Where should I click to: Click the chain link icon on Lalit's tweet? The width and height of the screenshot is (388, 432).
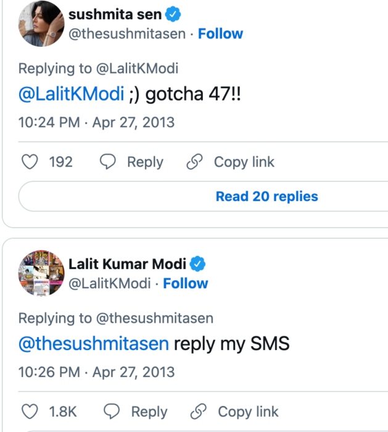[x=199, y=412]
